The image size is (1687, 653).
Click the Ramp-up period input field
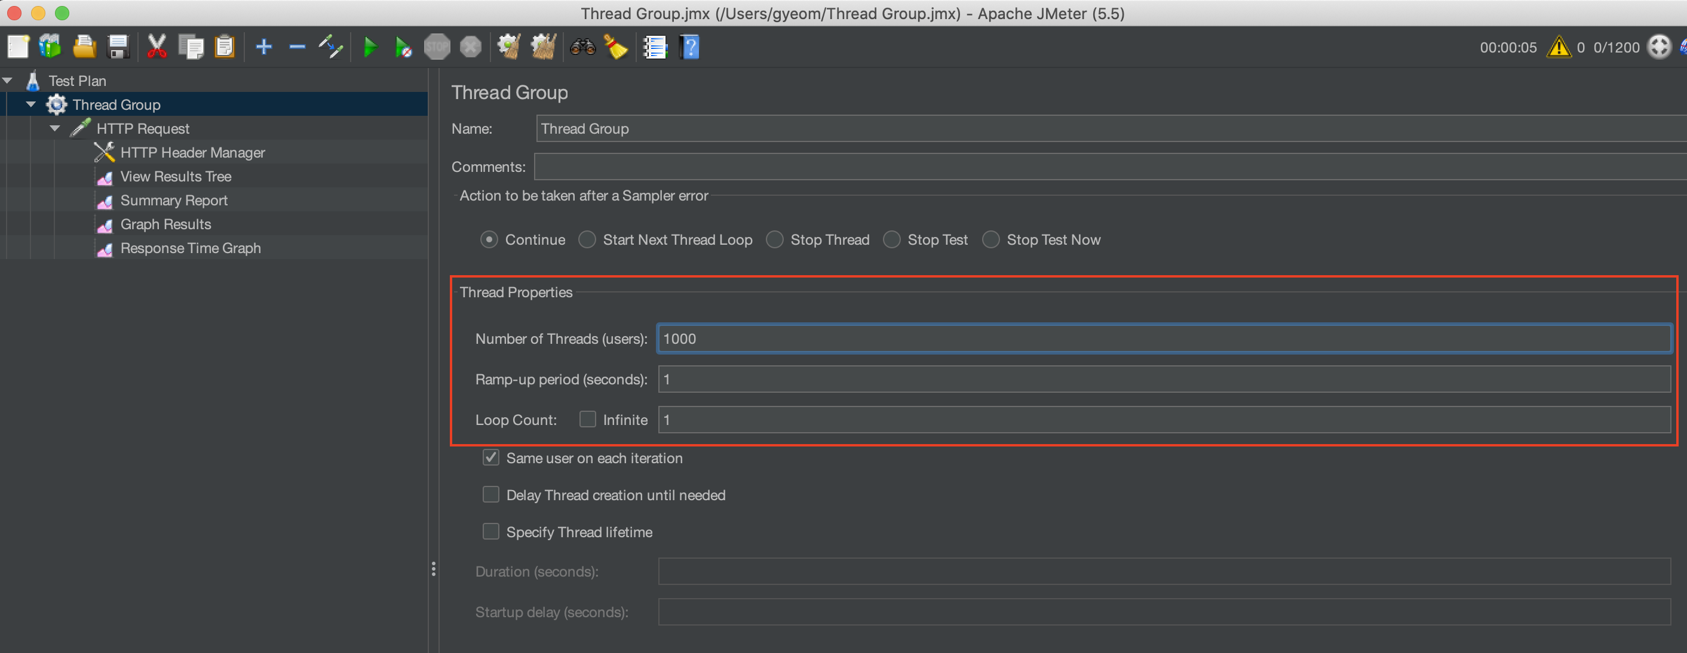click(1163, 379)
